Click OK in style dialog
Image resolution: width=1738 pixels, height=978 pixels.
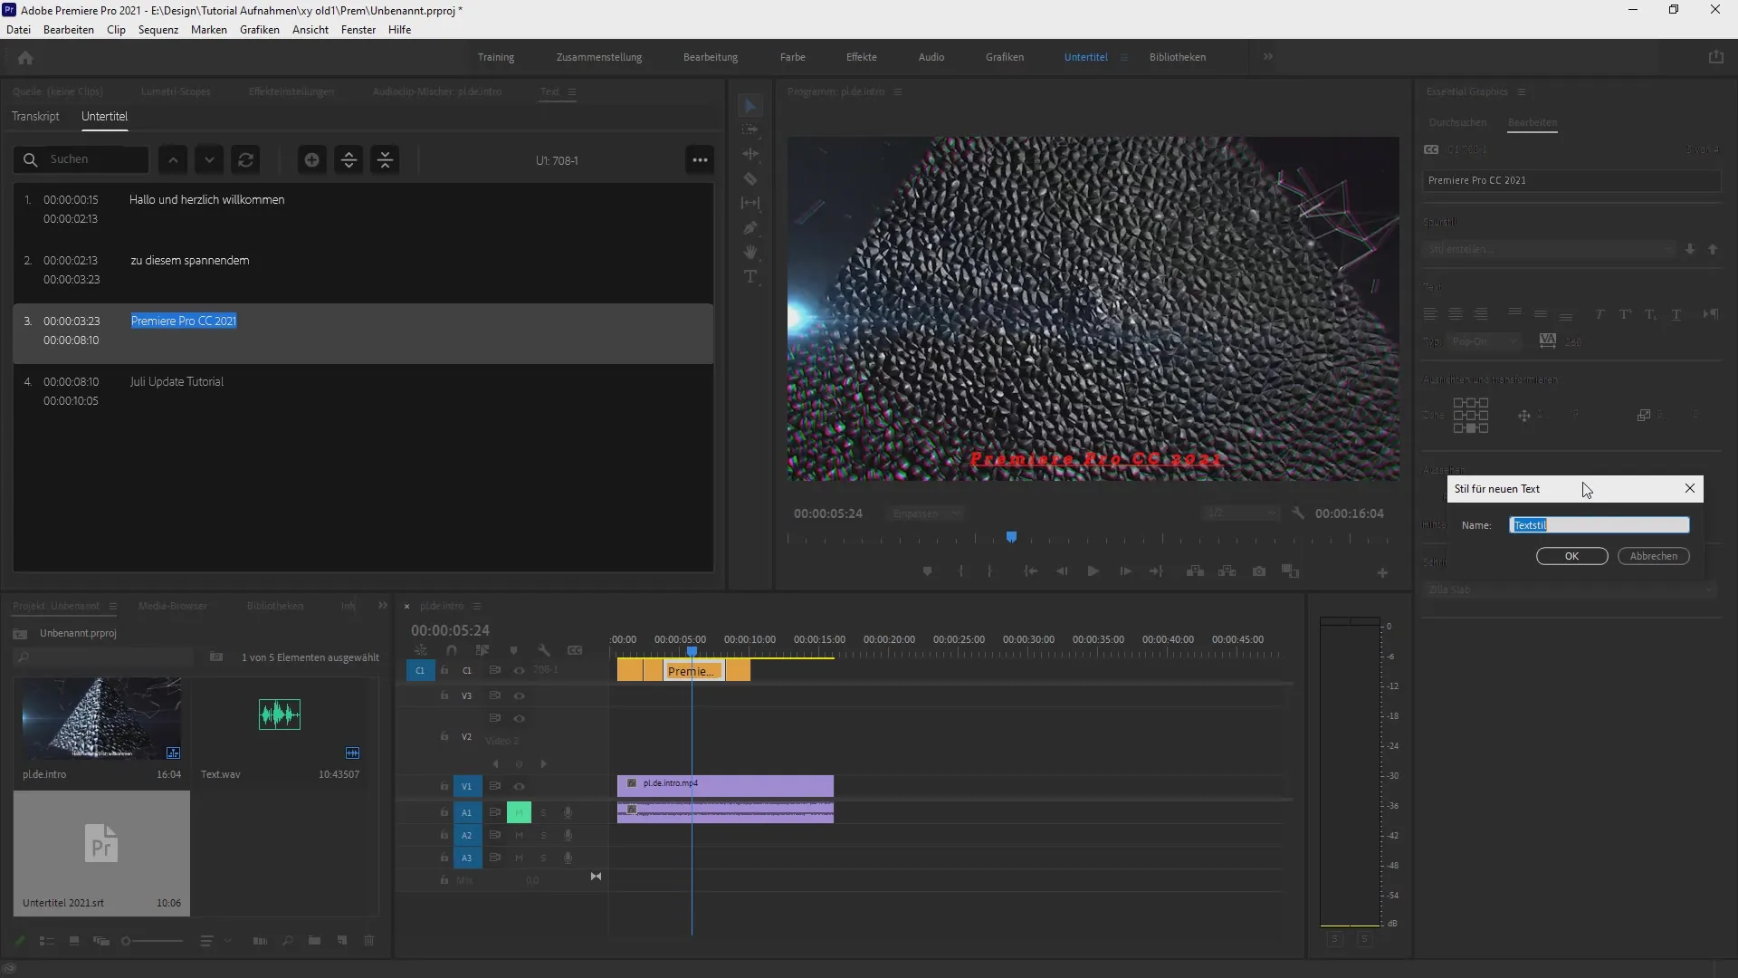1571,556
